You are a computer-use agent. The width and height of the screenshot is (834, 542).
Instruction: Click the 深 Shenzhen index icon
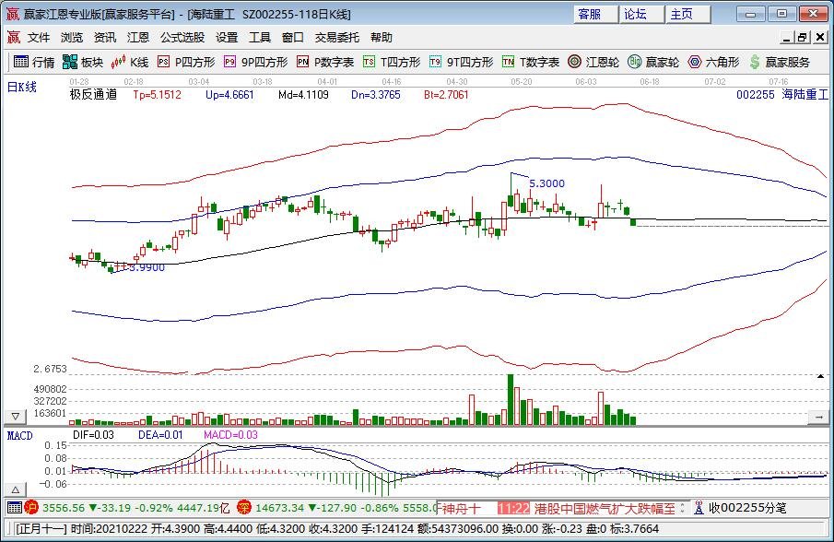[x=243, y=507]
